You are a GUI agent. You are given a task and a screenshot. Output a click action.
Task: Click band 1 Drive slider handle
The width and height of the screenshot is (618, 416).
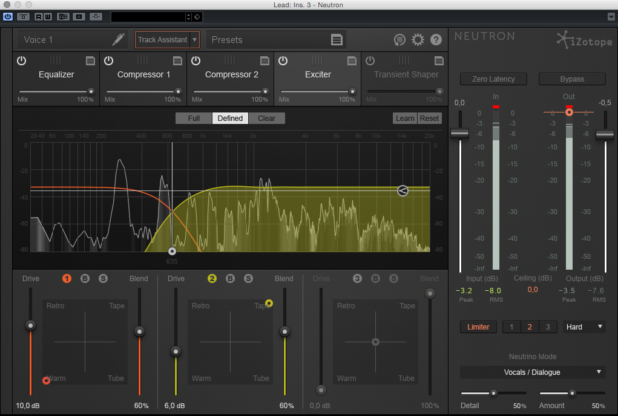[30, 325]
